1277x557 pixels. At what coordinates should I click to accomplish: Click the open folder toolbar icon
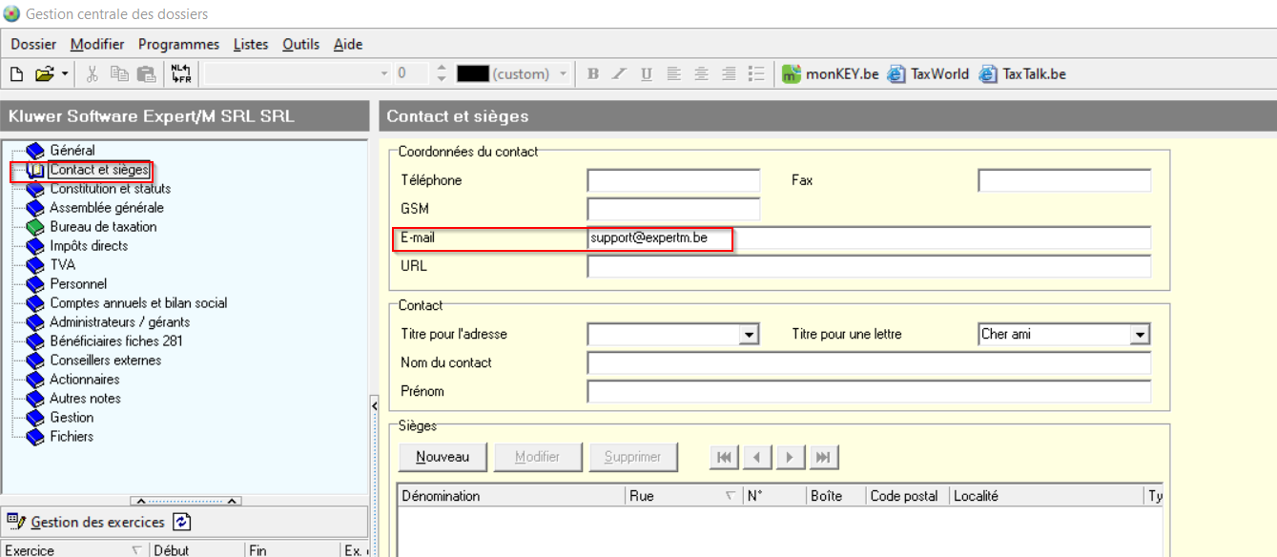45,73
